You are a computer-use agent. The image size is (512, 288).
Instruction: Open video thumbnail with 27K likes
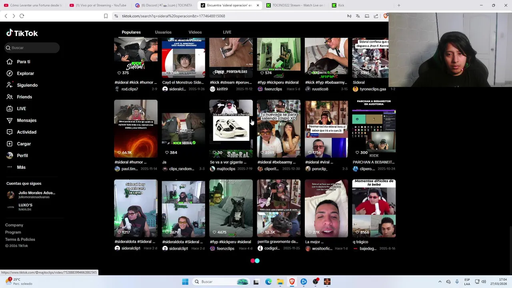(326, 208)
